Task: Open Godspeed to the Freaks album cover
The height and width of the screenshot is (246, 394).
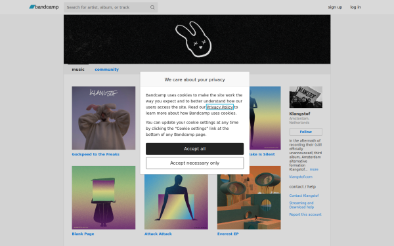Action: [104, 118]
